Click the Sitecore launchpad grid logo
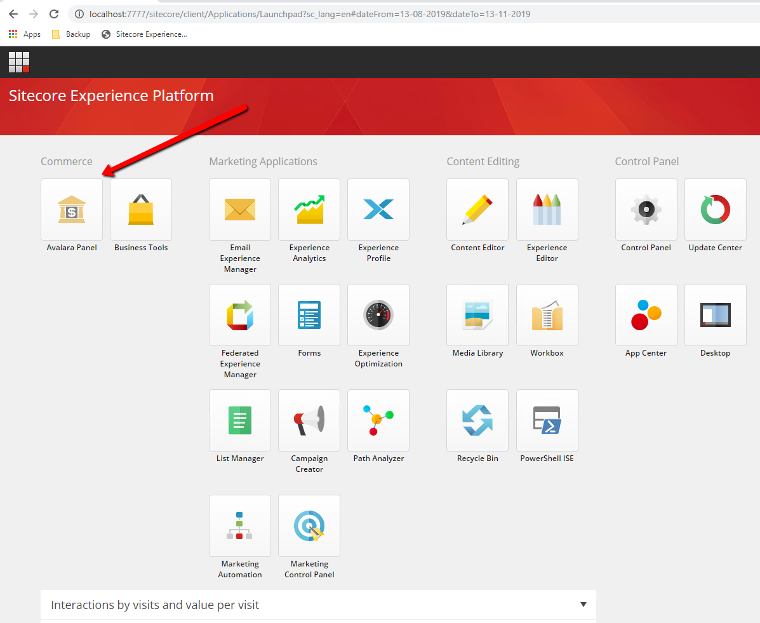The height and width of the screenshot is (623, 760). [20, 62]
